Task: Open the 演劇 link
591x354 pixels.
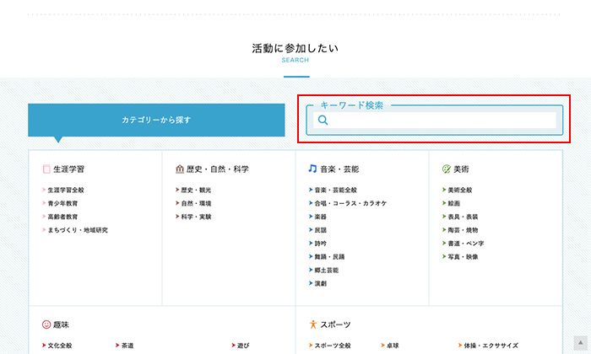Action: click(320, 284)
